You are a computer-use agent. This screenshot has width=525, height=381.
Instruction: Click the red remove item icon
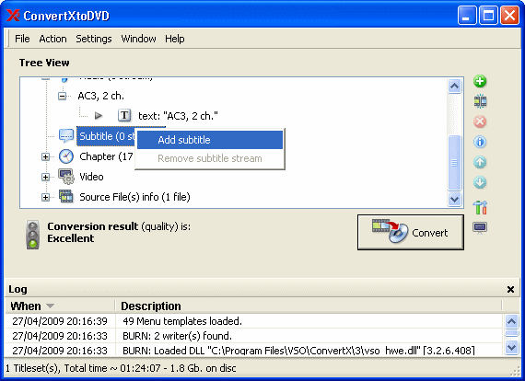tap(480, 121)
